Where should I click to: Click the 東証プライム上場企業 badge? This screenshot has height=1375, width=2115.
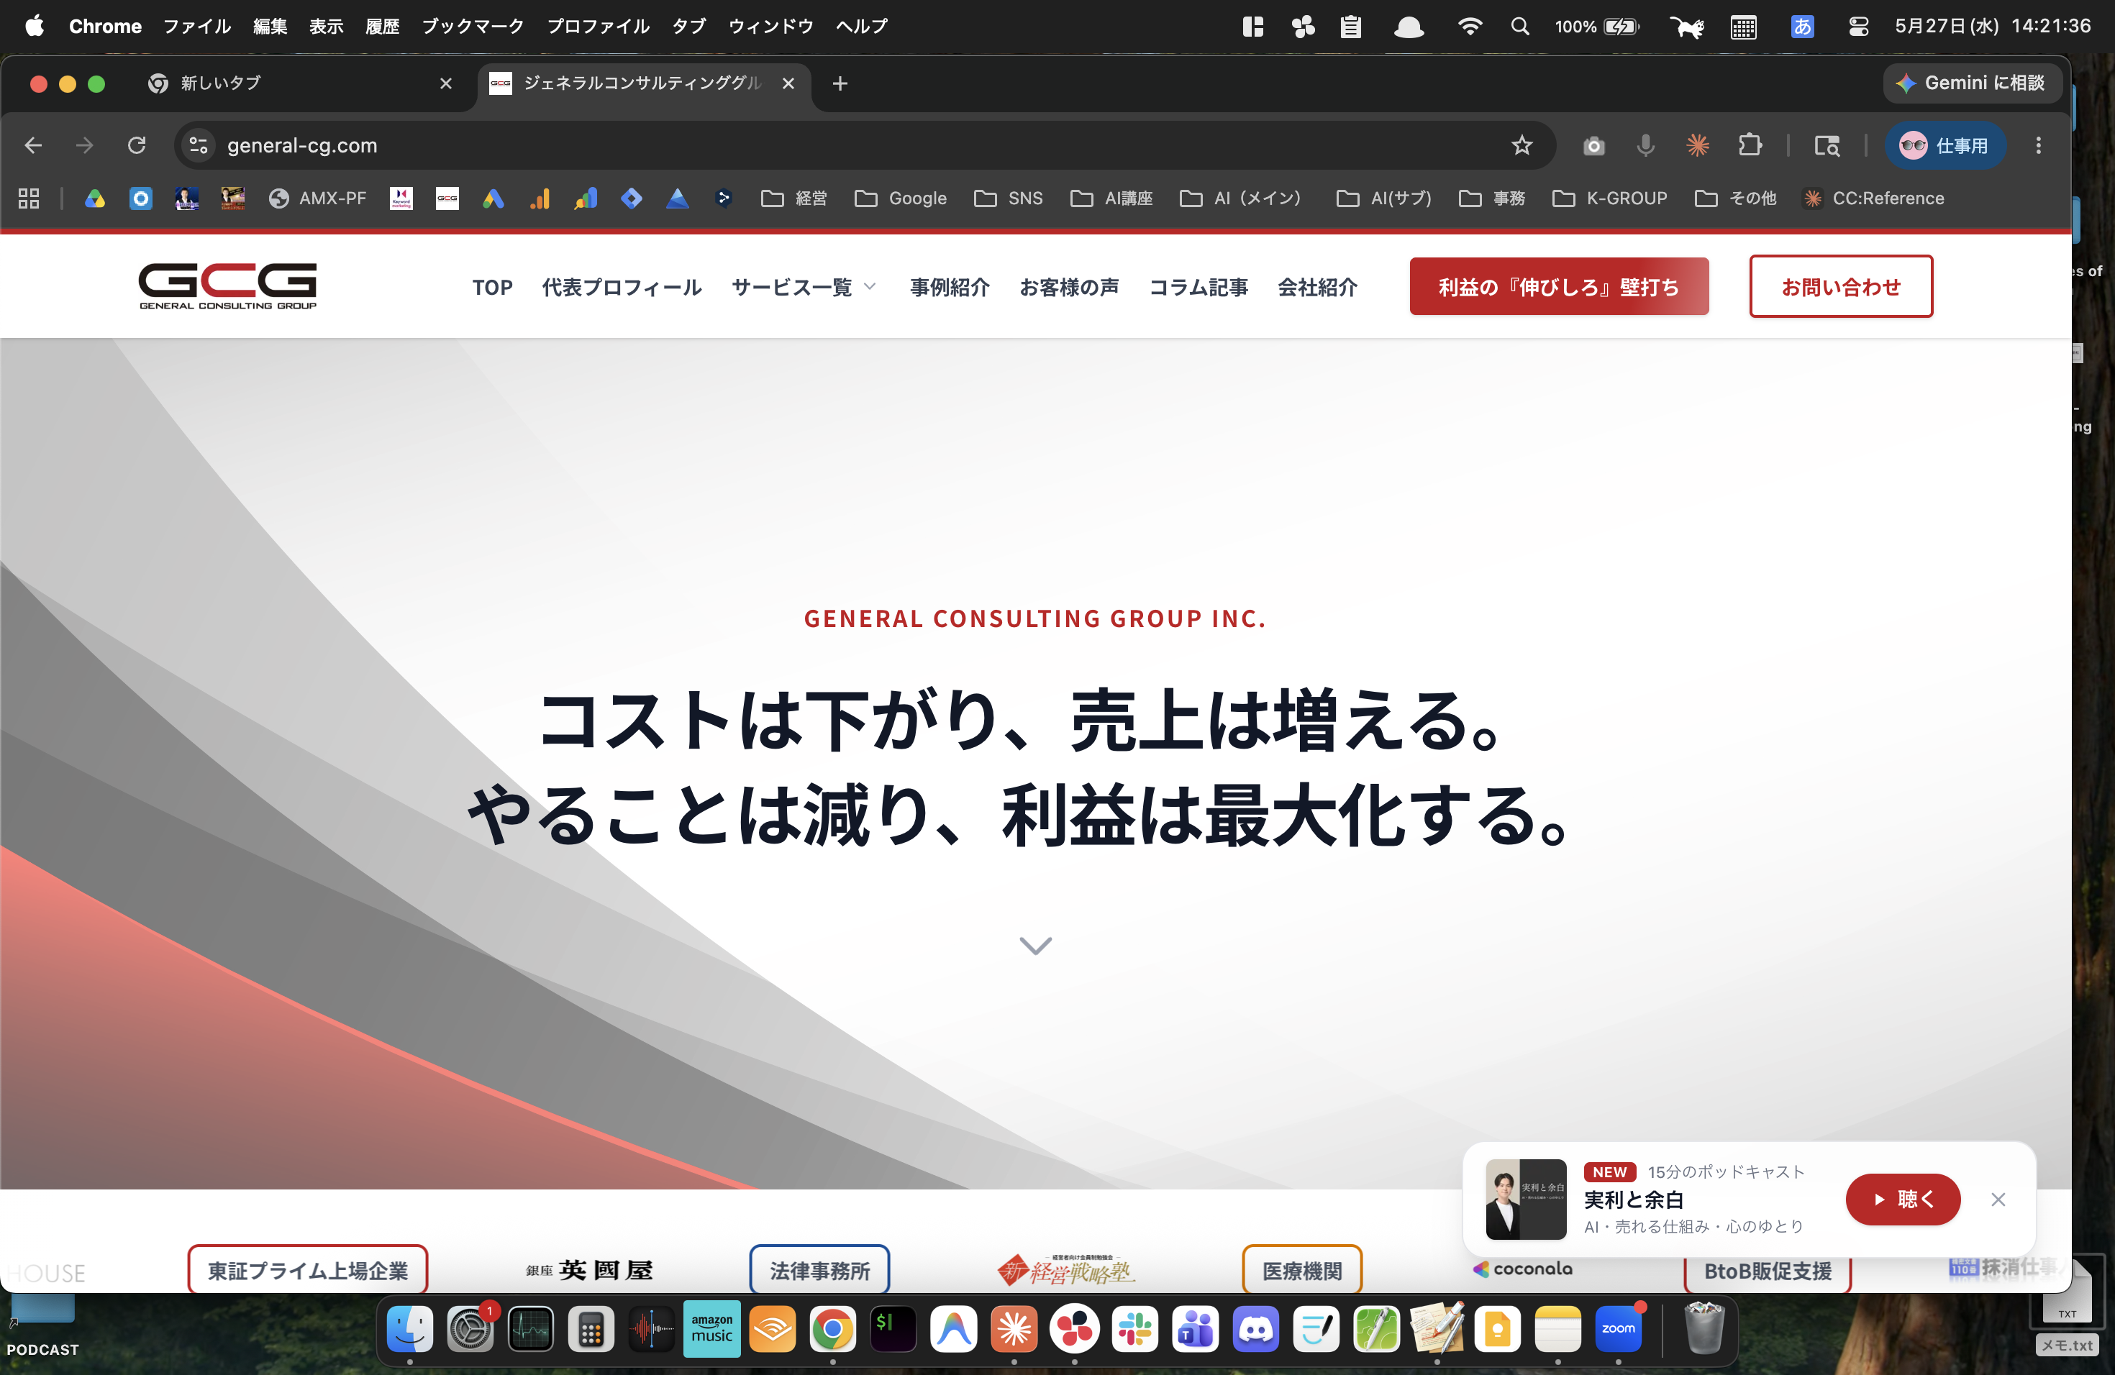307,1270
